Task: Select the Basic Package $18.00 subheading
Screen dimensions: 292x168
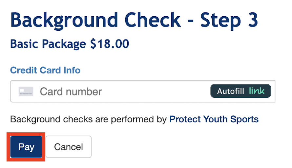Action: tap(70, 44)
